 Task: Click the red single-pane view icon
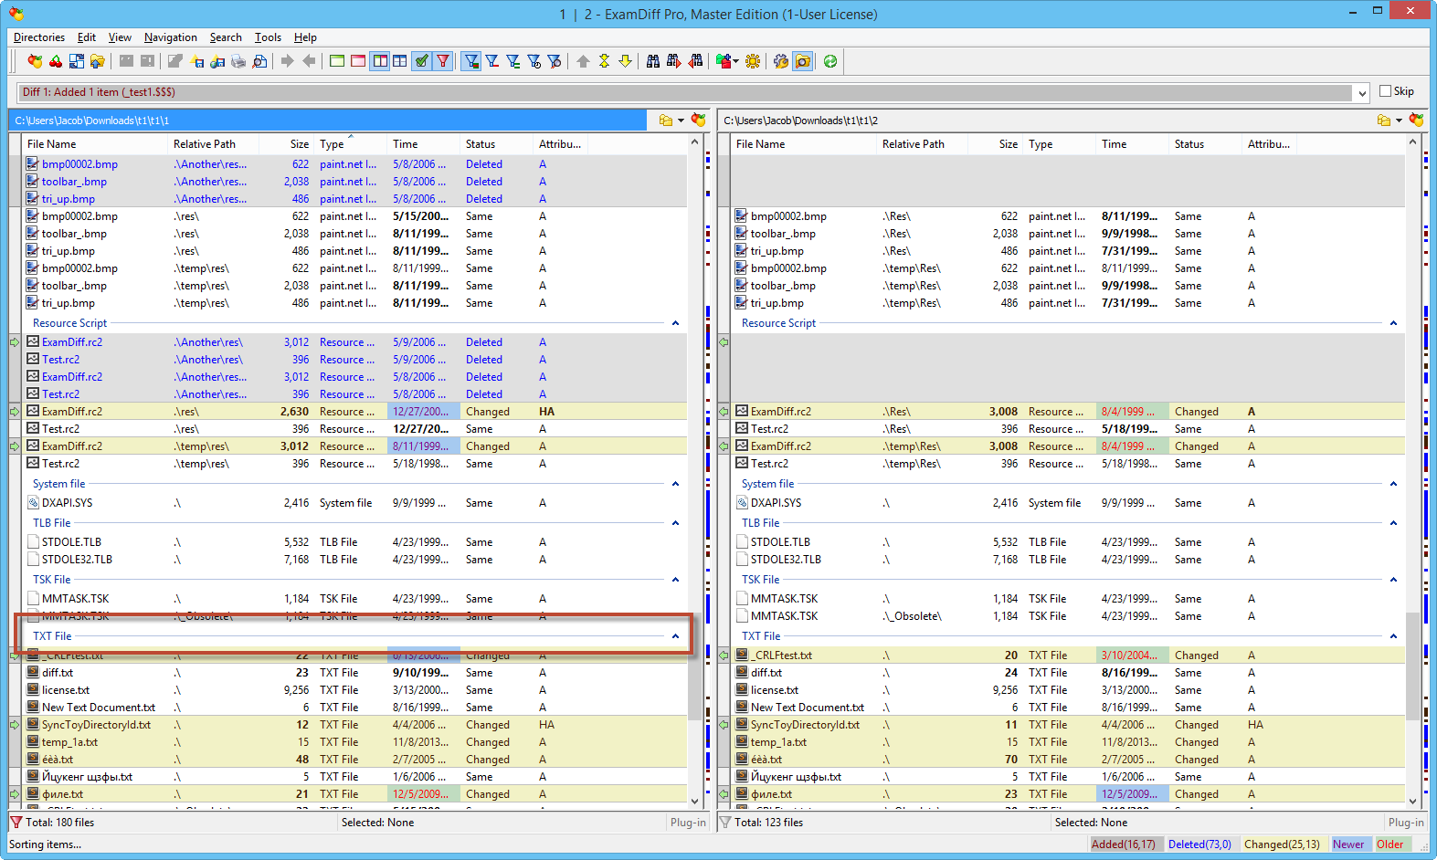click(358, 61)
